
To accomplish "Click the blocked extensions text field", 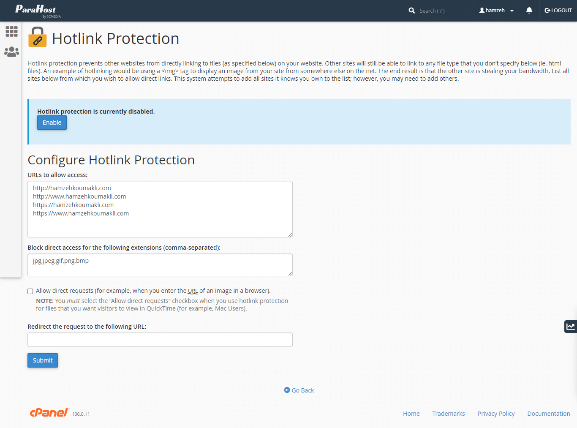I will click(x=160, y=265).
